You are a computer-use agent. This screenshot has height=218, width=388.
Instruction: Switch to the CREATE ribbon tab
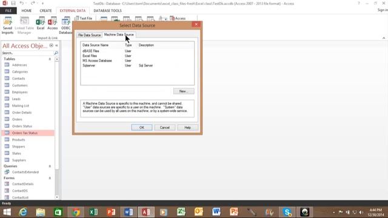(x=46, y=11)
